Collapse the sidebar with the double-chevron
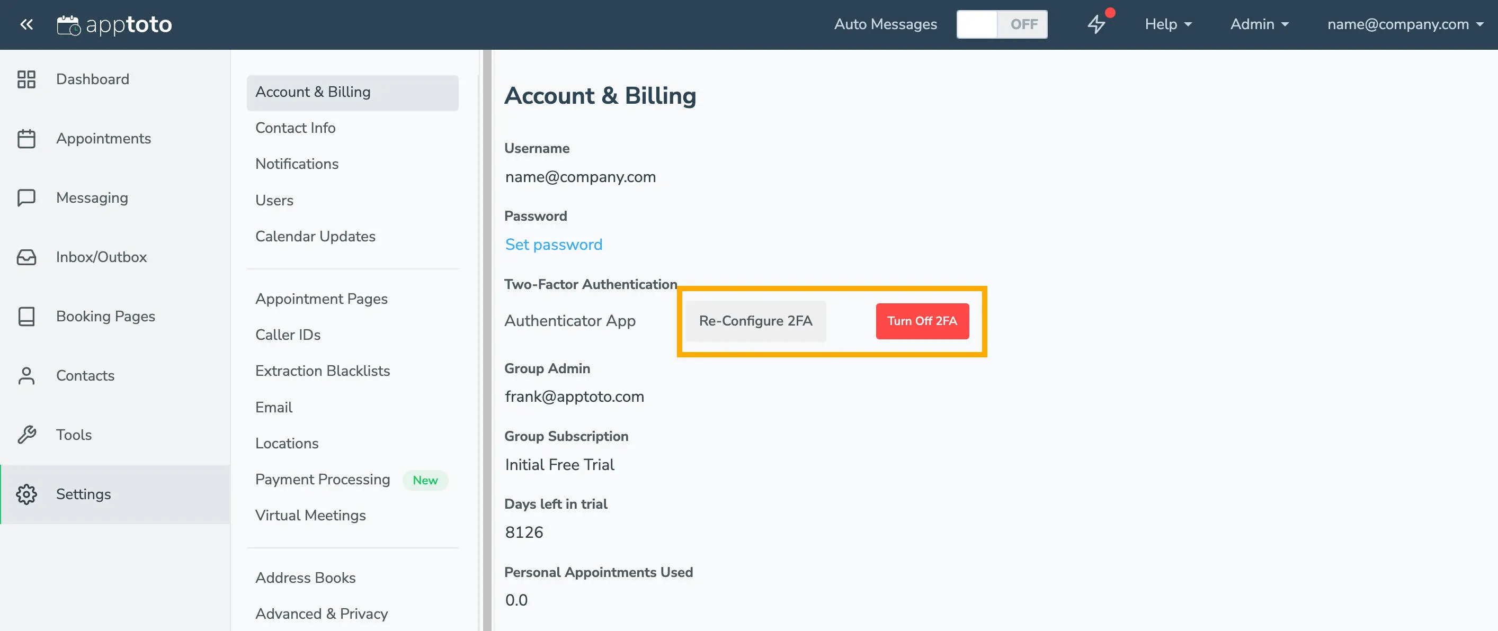This screenshot has height=631, width=1498. click(x=26, y=24)
